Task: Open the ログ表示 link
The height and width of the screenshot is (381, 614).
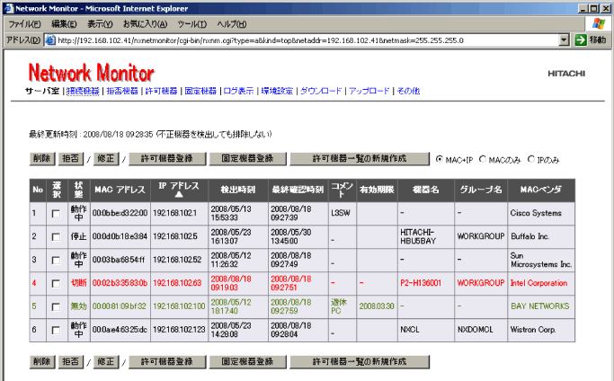Action: pos(238,91)
